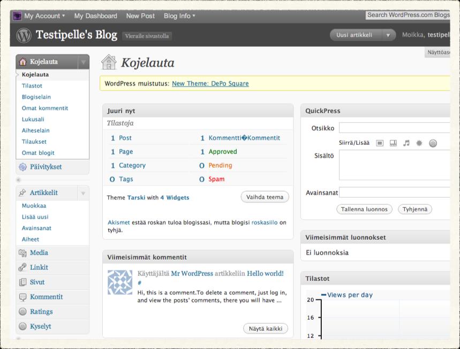Click the Kojelauta house icon in sidebar header
460x349 pixels.
pos(22,62)
